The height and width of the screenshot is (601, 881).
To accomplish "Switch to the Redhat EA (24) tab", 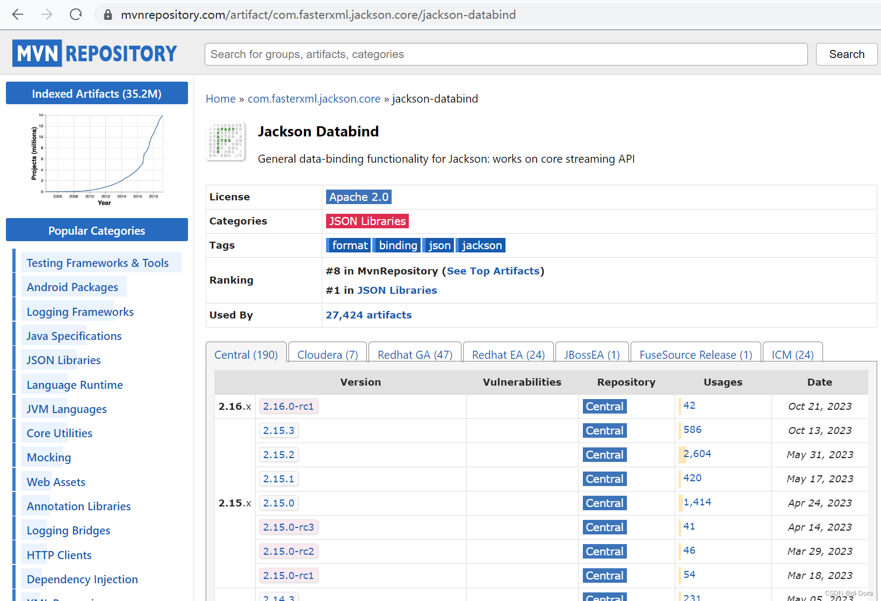I will tap(508, 354).
